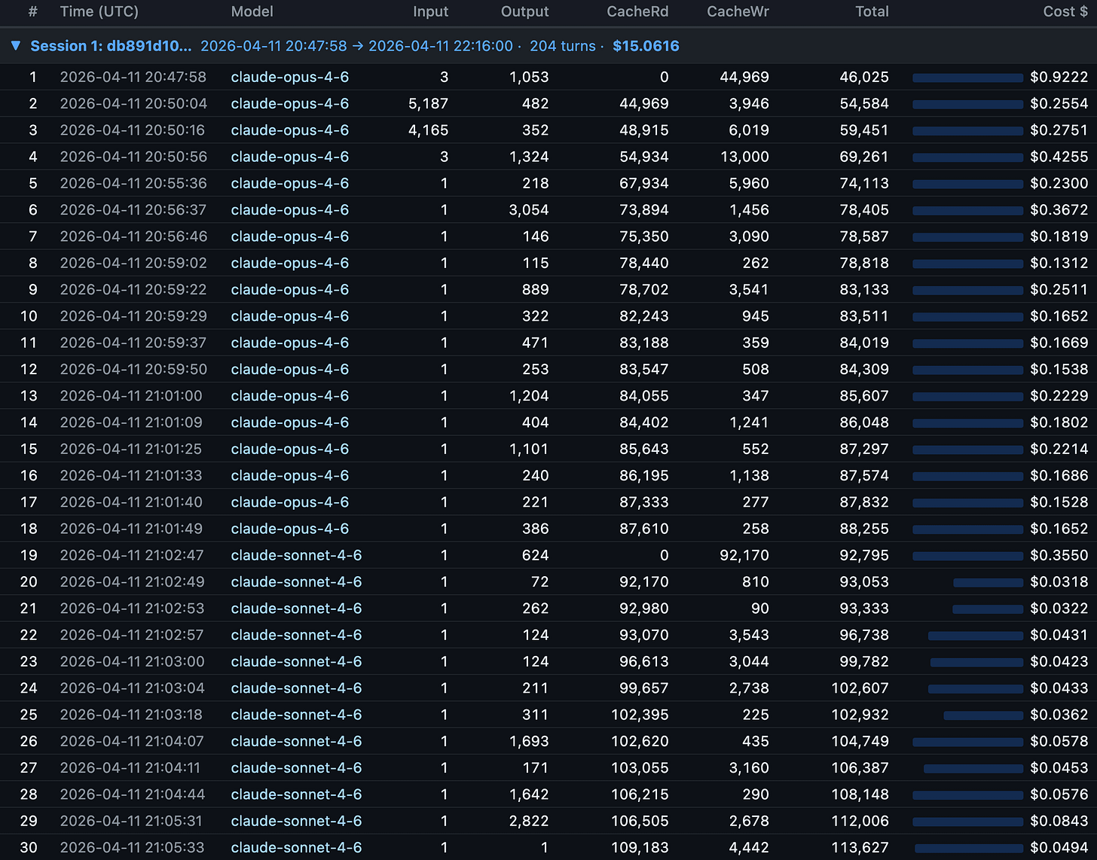
Task: Click the cost value $0.2554
Action: 1059,103
